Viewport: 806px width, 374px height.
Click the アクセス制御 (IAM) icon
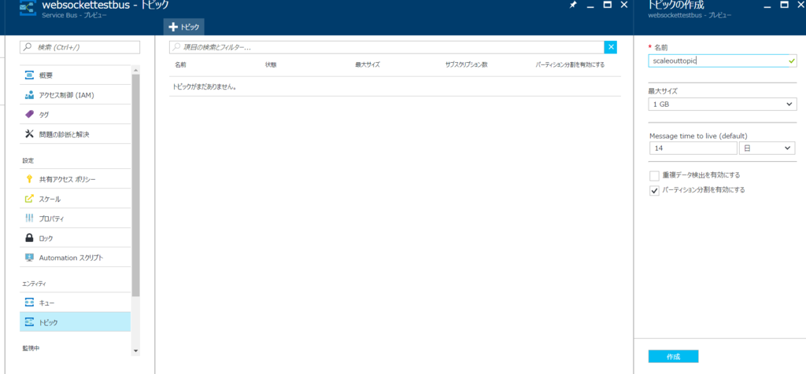[29, 95]
